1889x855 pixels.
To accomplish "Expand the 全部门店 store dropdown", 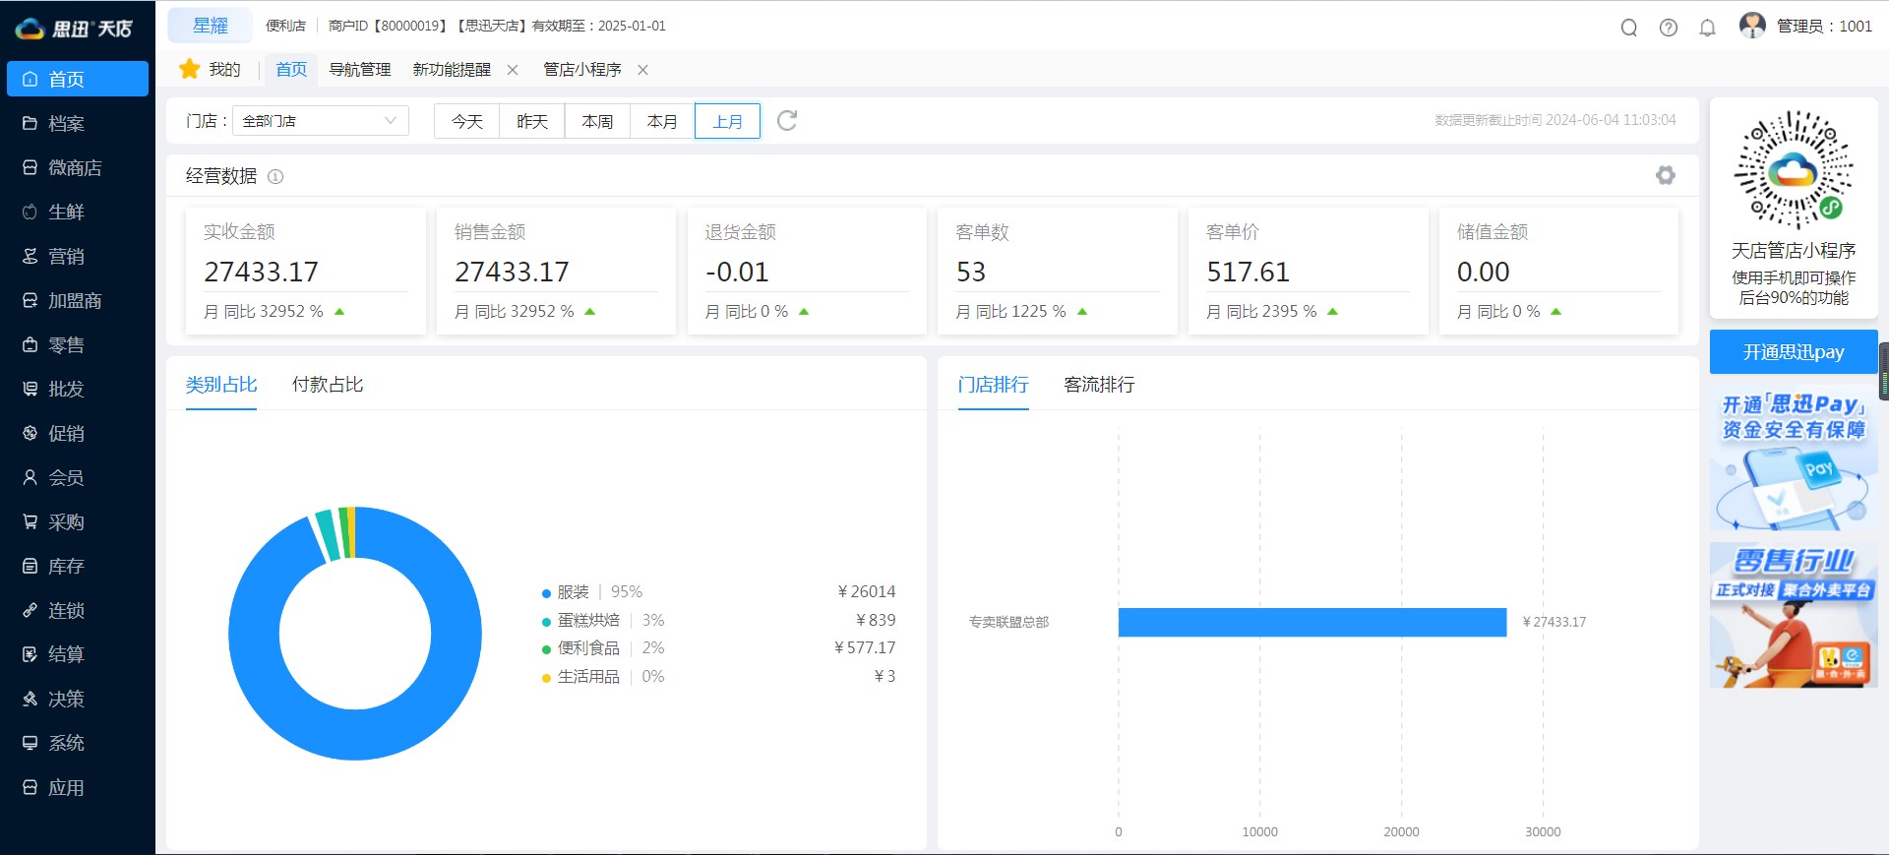I will click(320, 121).
